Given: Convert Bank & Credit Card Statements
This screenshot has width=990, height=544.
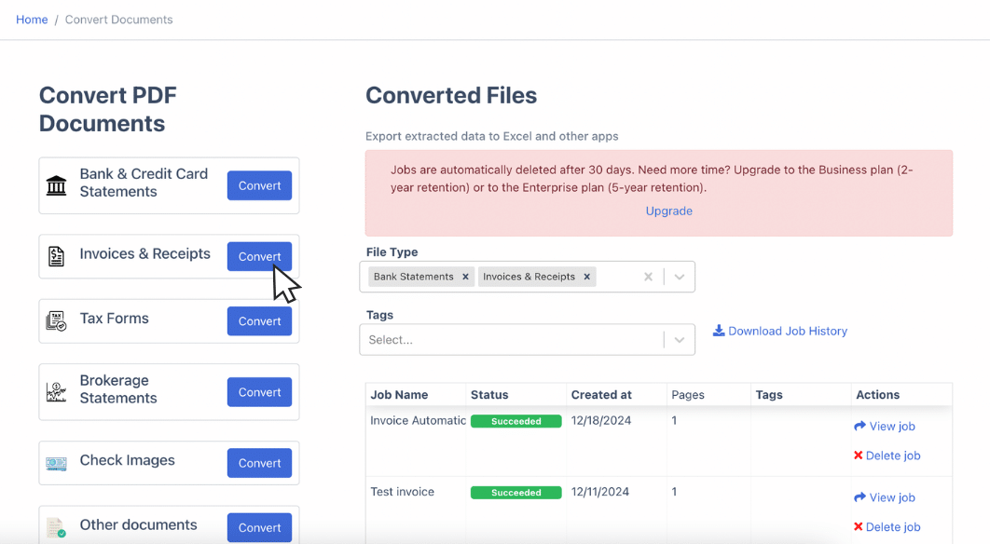Looking at the screenshot, I should [x=259, y=185].
